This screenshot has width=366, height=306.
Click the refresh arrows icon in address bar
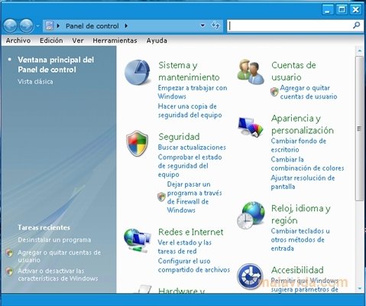point(215,25)
